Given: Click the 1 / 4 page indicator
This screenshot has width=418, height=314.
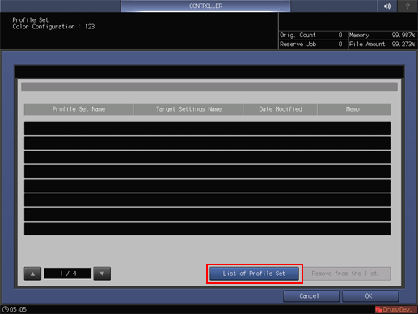Looking at the screenshot, I should (68, 274).
